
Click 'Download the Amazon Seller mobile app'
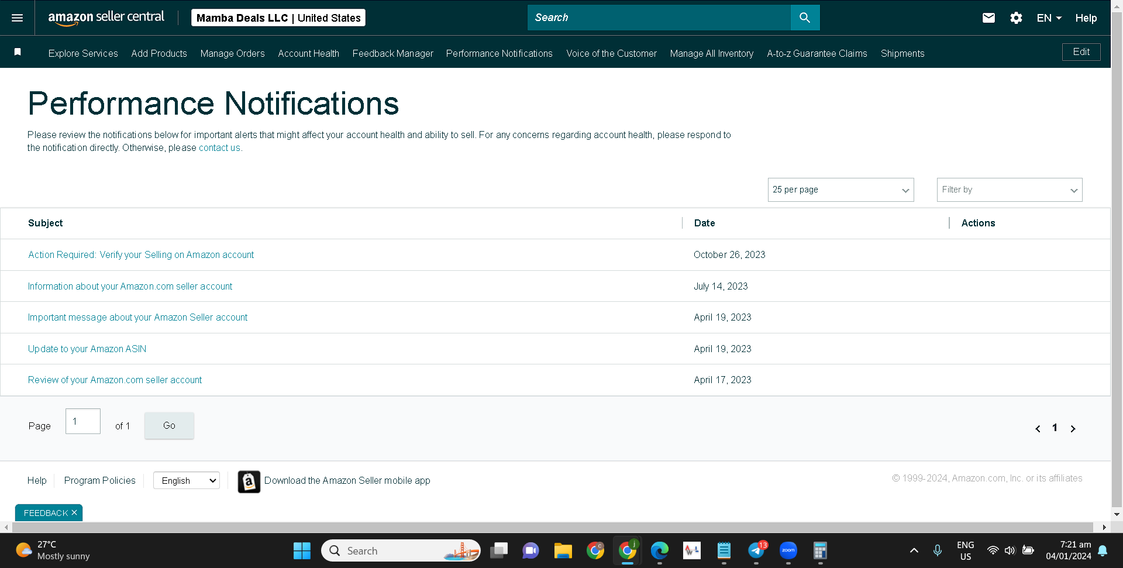tap(347, 480)
